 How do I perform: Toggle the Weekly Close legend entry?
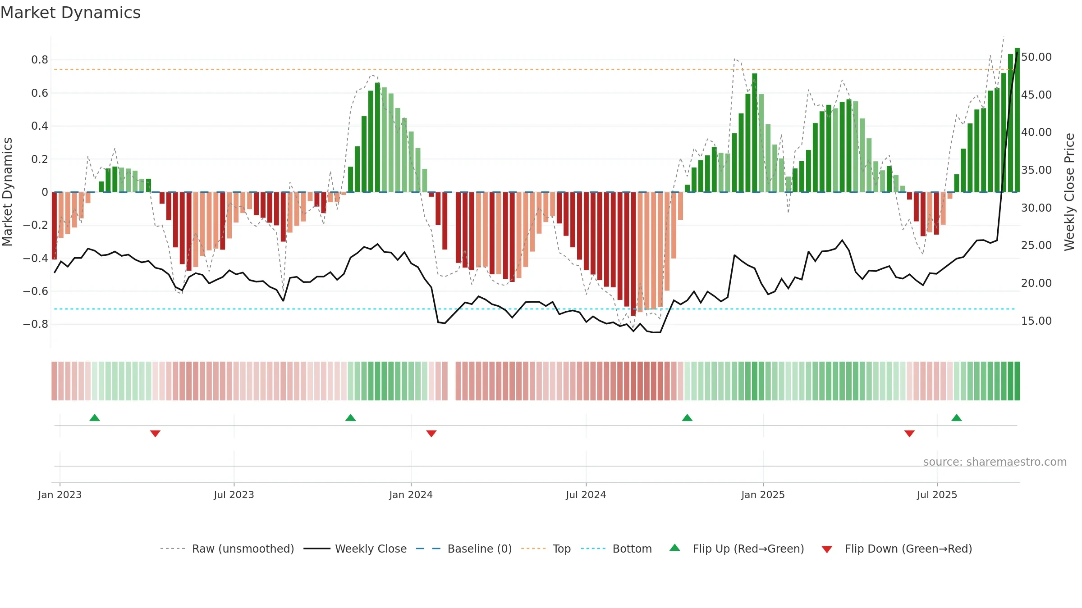point(355,549)
